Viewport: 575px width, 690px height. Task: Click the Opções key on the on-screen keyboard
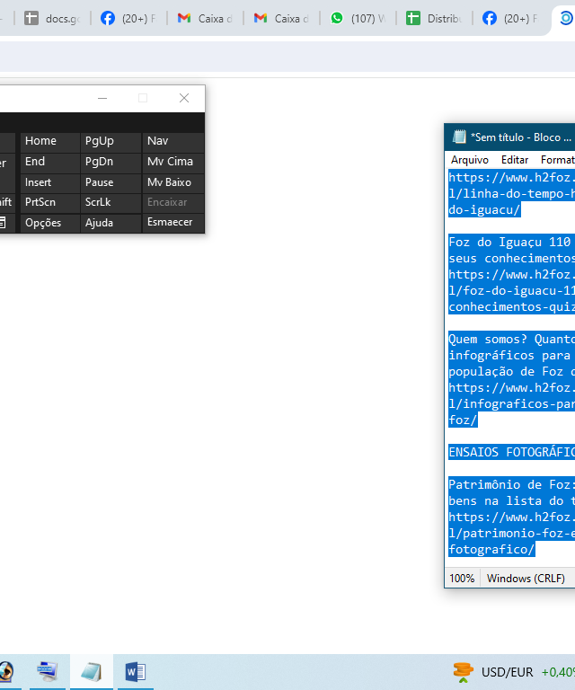tap(43, 223)
